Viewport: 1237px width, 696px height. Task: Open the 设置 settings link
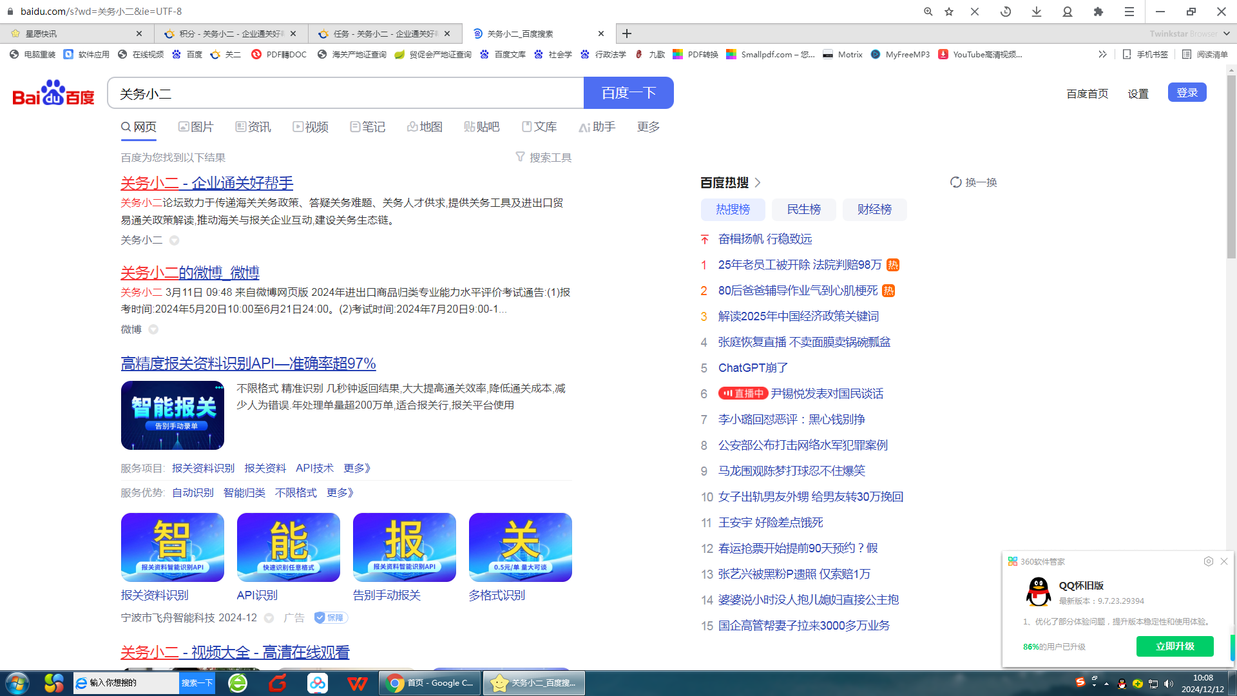[1138, 94]
